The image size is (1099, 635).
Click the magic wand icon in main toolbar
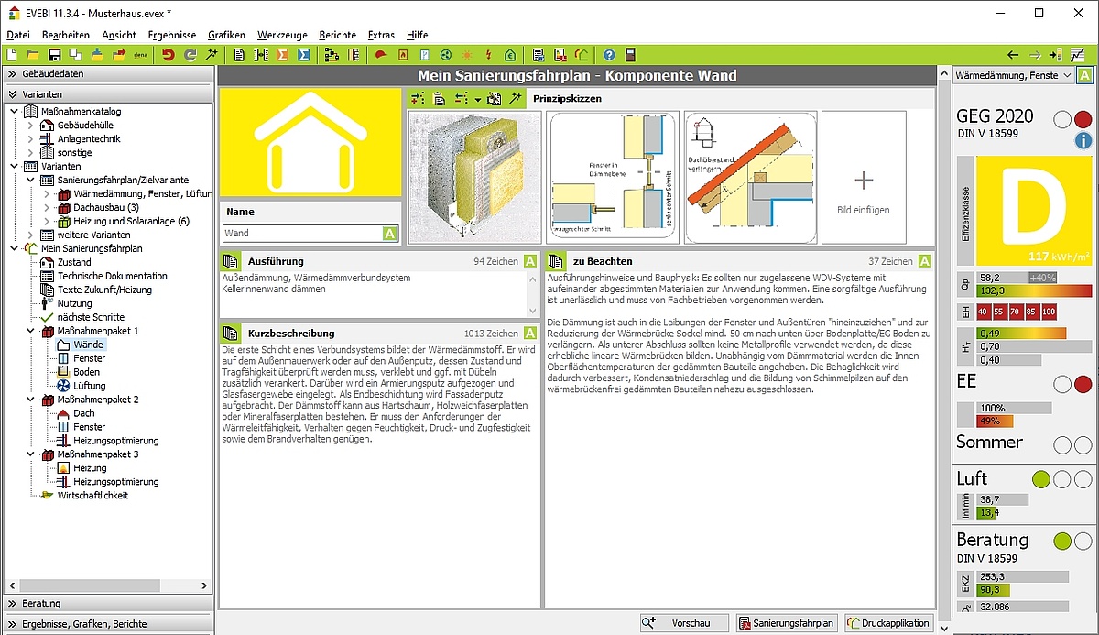pos(212,55)
